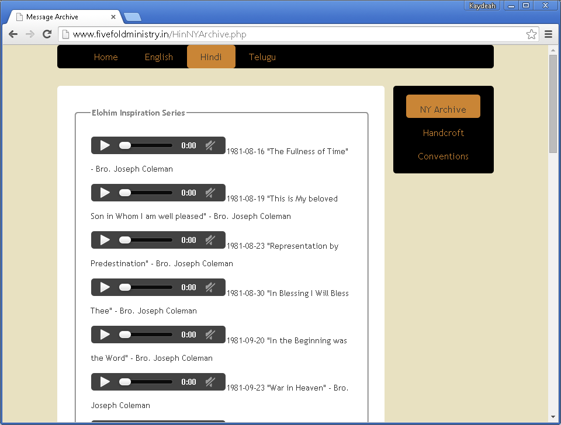Switch to the Telugu section
The image size is (561, 425).
pos(262,57)
